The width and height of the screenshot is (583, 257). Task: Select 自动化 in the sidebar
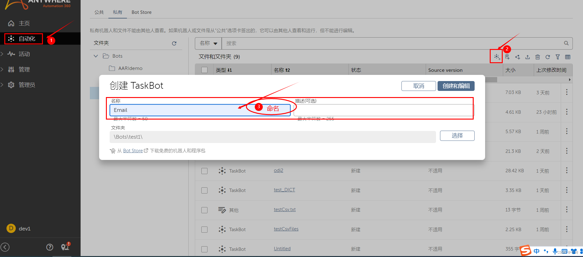tap(27, 39)
